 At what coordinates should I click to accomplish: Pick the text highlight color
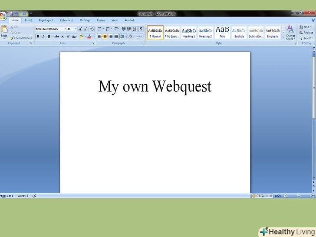[82, 36]
